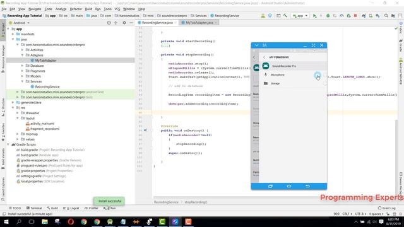
Task: Select MyTabAdapter in project tree
Action: (x=45, y=61)
